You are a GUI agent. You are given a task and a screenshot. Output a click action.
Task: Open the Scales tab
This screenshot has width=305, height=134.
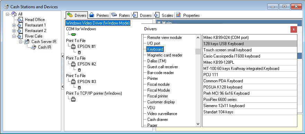[164, 15]
